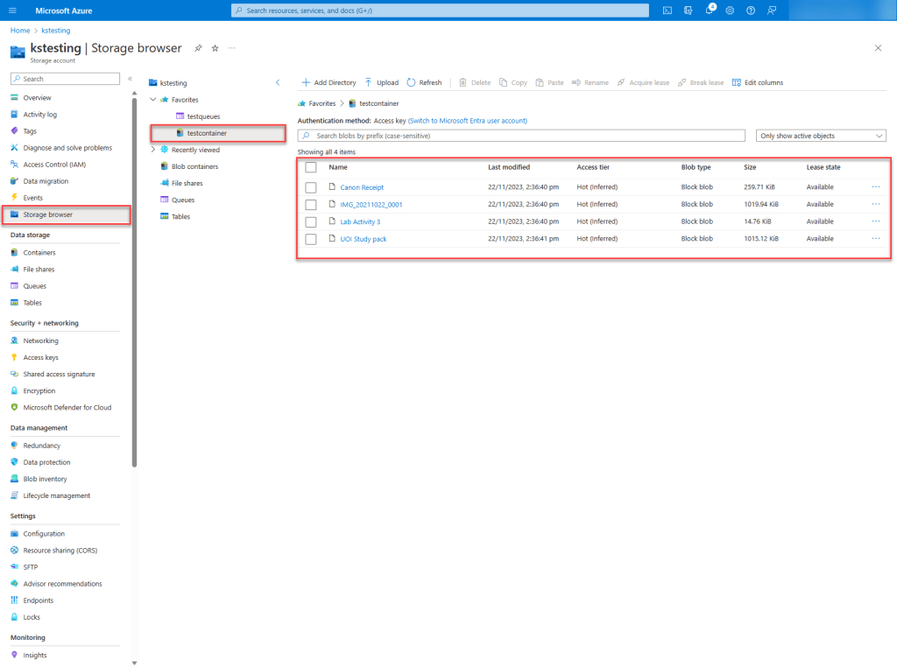897x667 pixels.
Task: Open the UOI Study pack blob
Action: tap(363, 239)
